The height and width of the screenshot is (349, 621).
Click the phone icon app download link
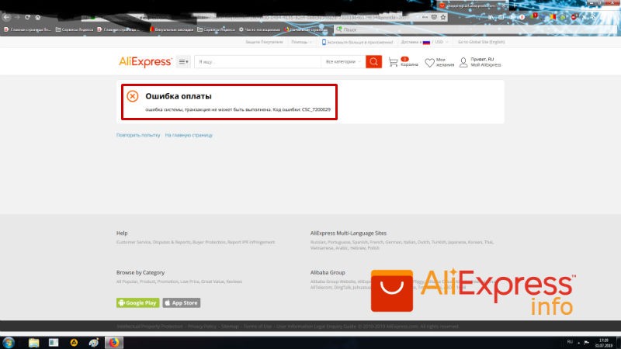pos(324,42)
